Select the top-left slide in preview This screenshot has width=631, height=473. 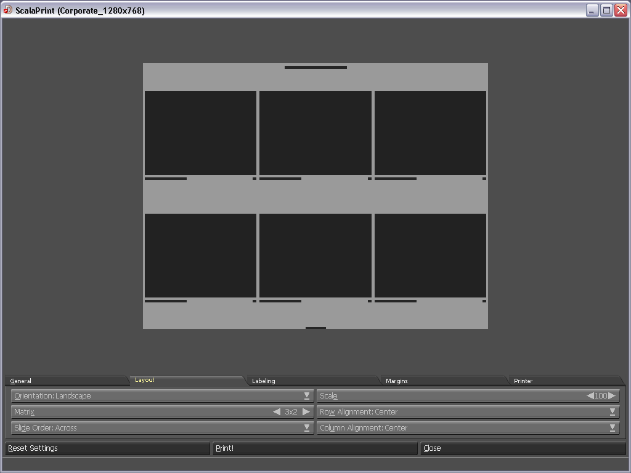click(x=200, y=133)
